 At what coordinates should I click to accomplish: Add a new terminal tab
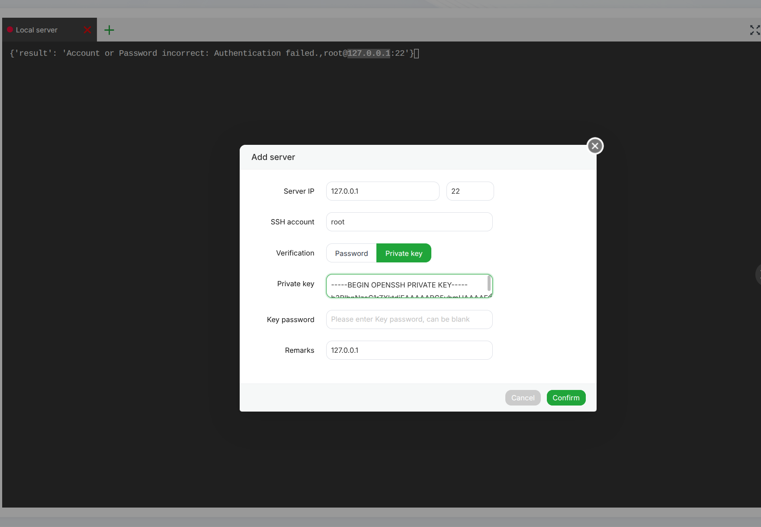coord(109,30)
